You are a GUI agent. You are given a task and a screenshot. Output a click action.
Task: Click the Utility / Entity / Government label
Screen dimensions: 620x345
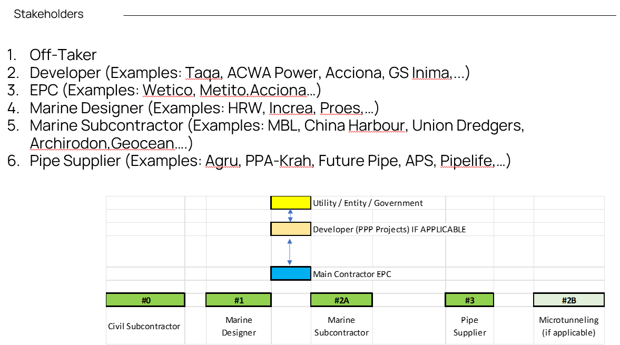[x=368, y=203]
